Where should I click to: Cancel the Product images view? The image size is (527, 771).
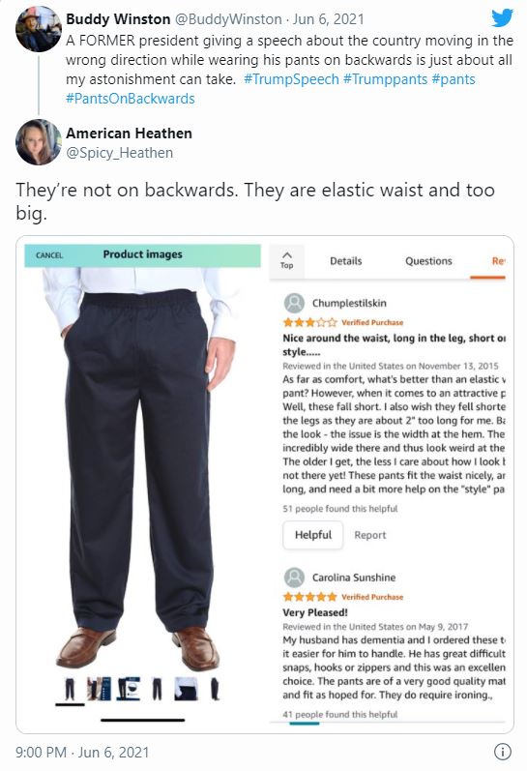49,255
